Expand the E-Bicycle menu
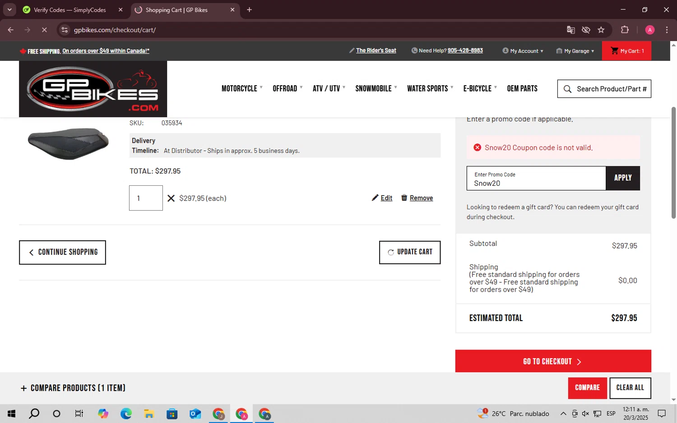Viewport: 677px width, 423px height. click(x=480, y=88)
